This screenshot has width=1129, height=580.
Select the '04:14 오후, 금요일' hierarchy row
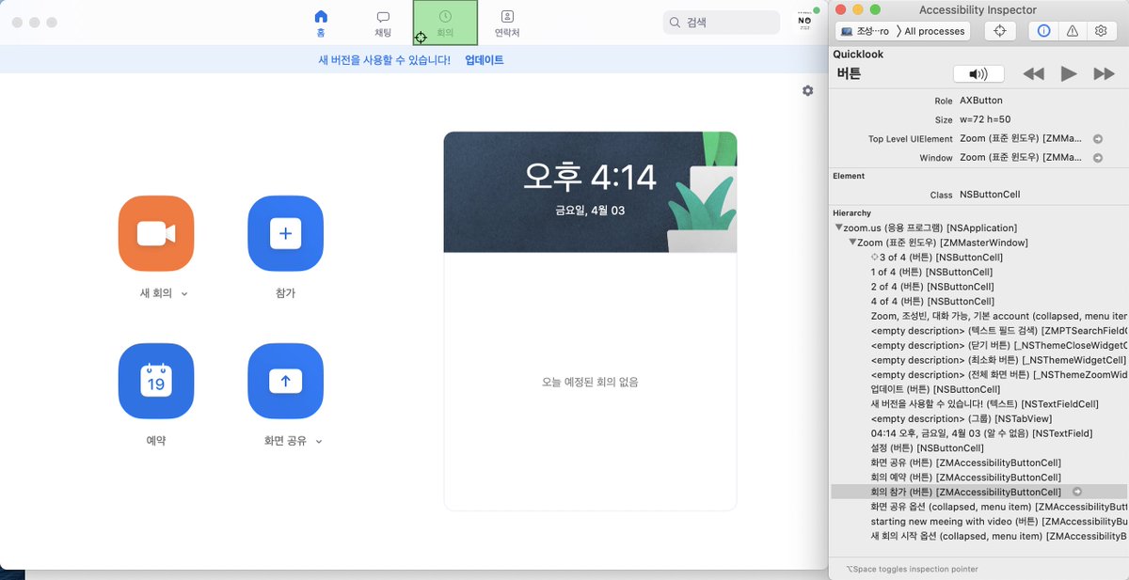pos(979,433)
